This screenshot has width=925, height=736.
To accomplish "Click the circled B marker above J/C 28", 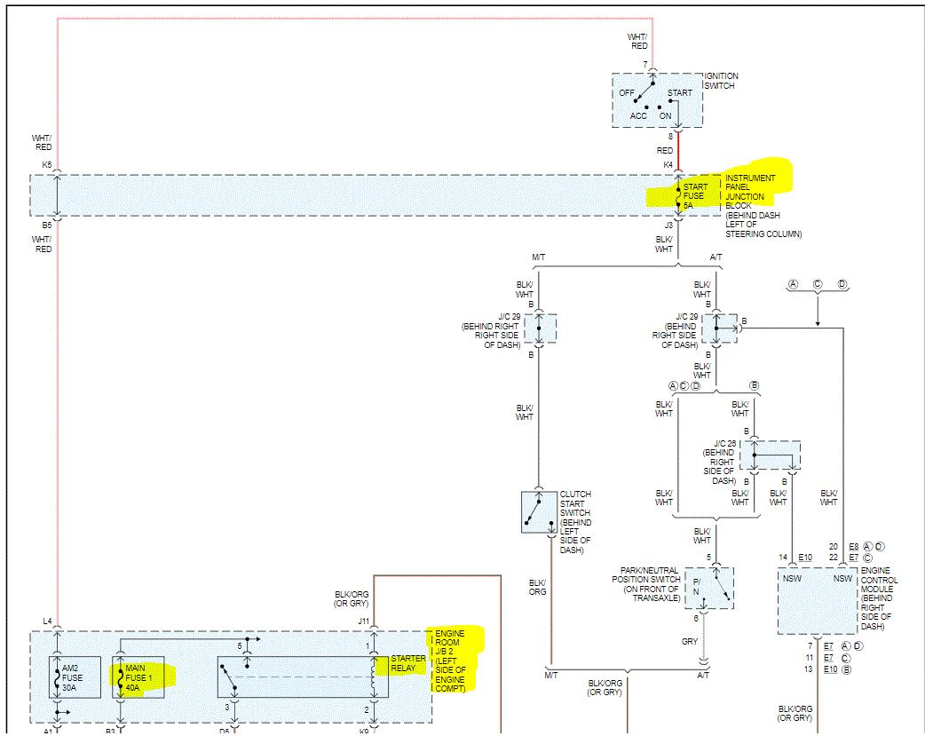I will [x=754, y=385].
